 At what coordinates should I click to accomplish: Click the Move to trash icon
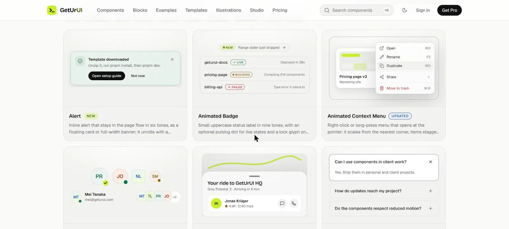click(x=382, y=88)
